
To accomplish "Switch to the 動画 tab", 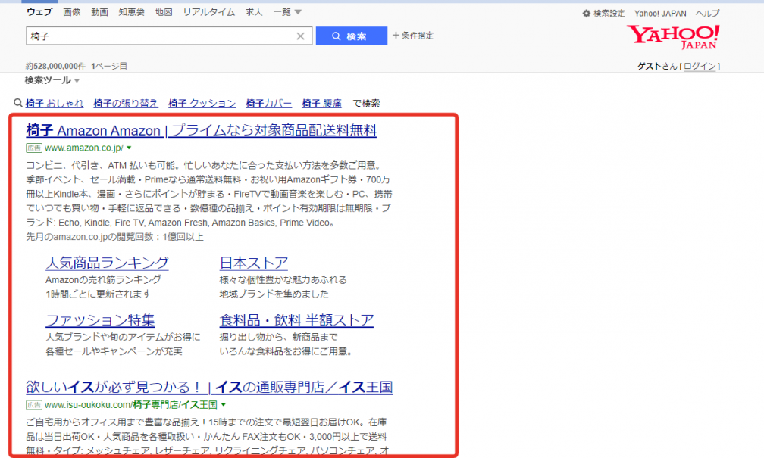I will click(x=99, y=12).
